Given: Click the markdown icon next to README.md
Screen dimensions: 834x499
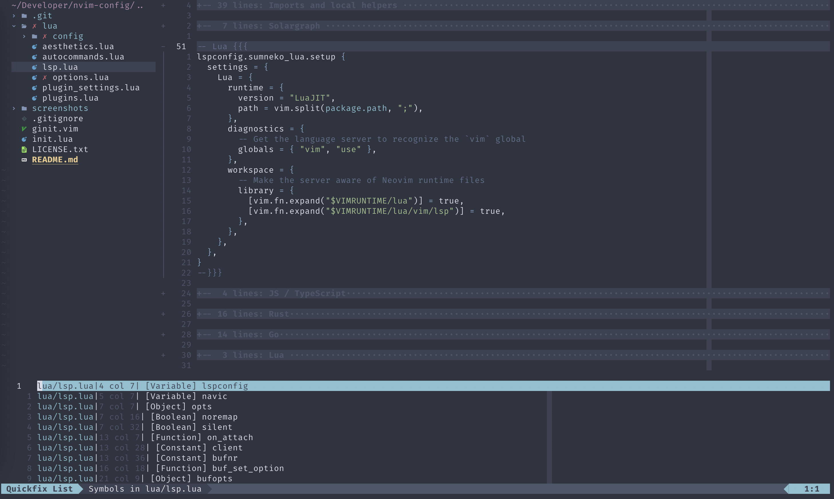Looking at the screenshot, I should [24, 160].
